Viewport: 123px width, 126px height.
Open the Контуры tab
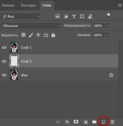(29, 5)
